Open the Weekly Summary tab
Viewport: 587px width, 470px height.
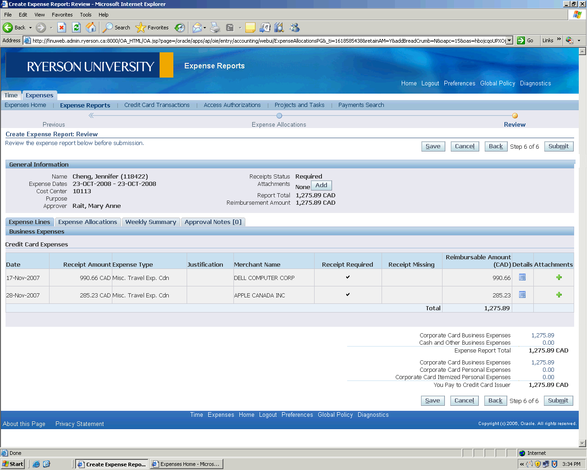[150, 222]
